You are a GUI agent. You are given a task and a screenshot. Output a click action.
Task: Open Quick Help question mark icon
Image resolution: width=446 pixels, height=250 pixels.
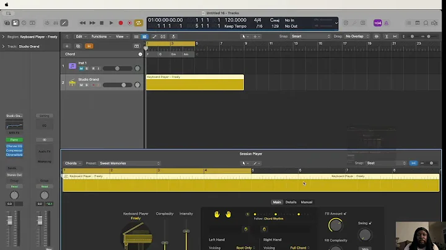click(x=24, y=23)
